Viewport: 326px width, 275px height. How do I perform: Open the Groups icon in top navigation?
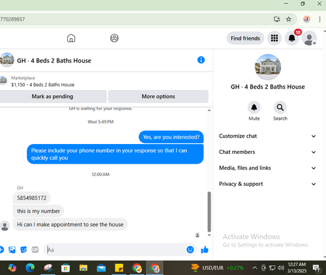[114, 38]
